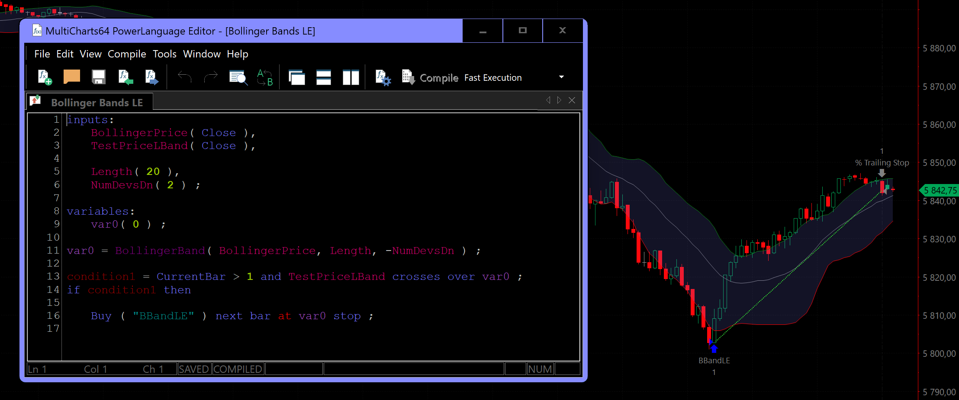Click the 'inputs' keyword on line 1
This screenshot has width=959, height=400.
pyautogui.click(x=87, y=120)
